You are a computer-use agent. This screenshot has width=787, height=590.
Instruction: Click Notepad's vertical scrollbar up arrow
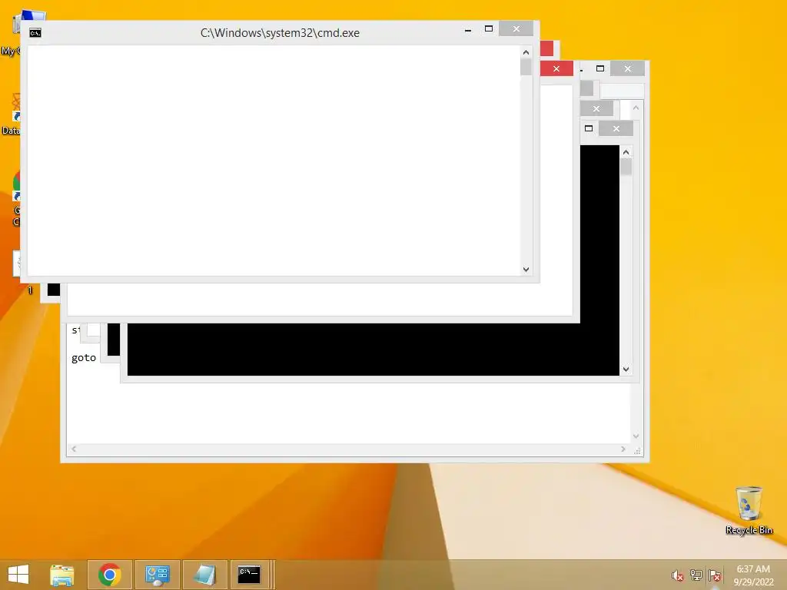coord(636,108)
